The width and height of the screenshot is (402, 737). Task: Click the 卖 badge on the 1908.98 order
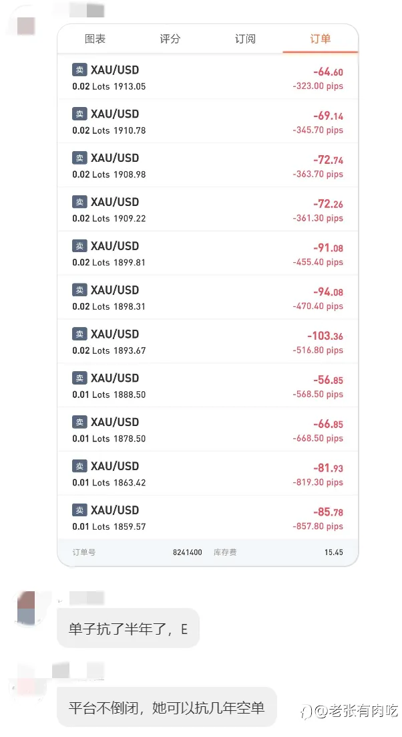click(79, 157)
